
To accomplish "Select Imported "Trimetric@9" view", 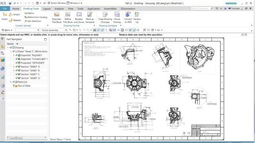I will point(33,59).
